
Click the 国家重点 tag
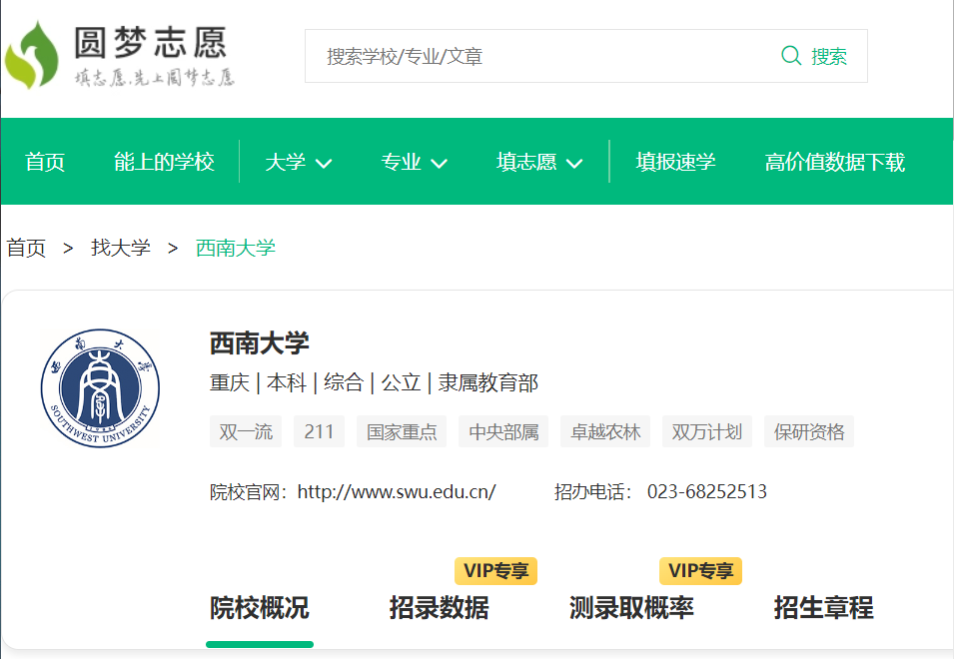pyautogui.click(x=402, y=431)
